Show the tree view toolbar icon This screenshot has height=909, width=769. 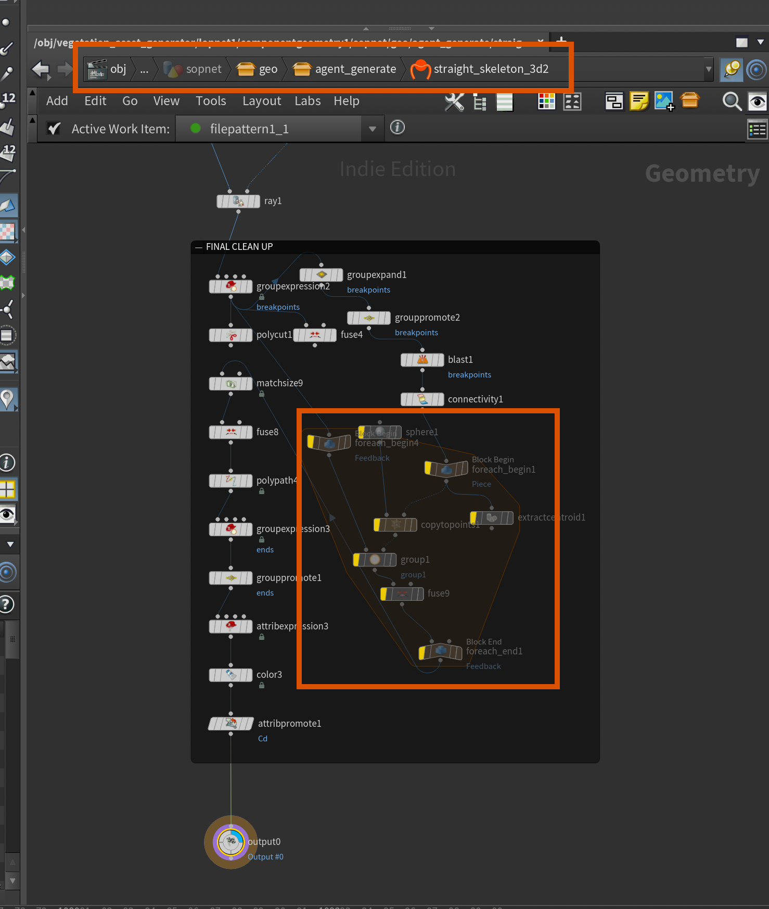coord(480,102)
